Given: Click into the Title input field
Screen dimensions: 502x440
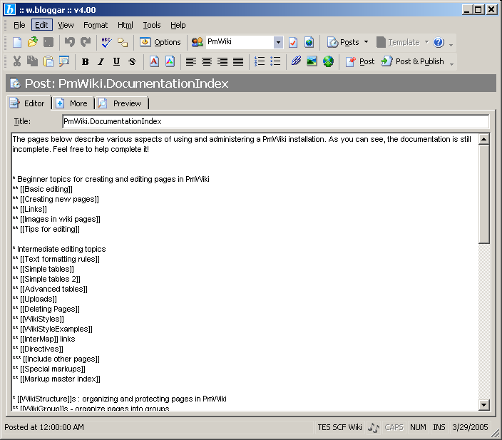Looking at the screenshot, I should pyautogui.click(x=276, y=121).
